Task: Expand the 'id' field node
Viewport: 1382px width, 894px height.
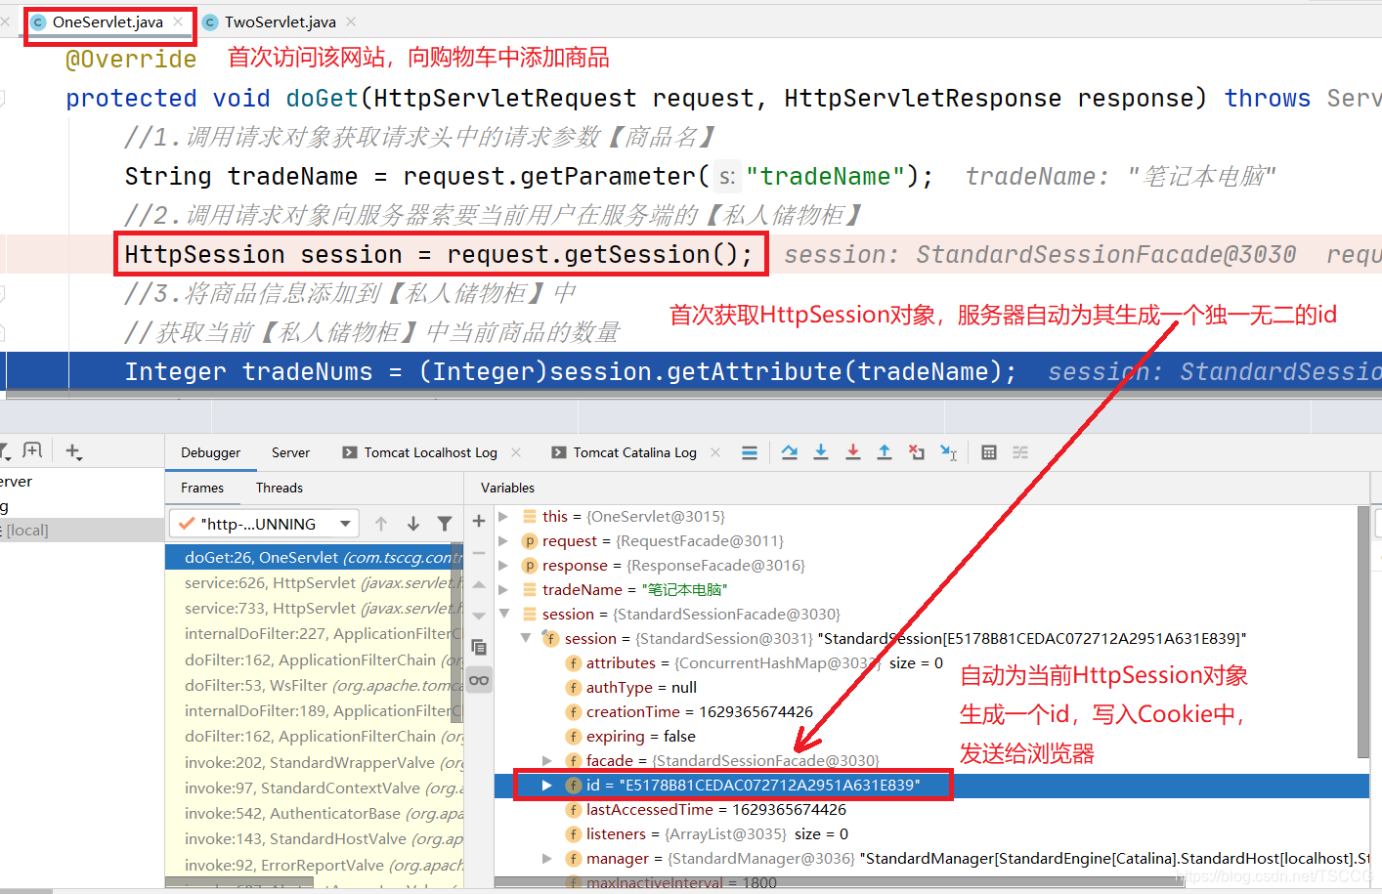Action: pyautogui.click(x=547, y=785)
